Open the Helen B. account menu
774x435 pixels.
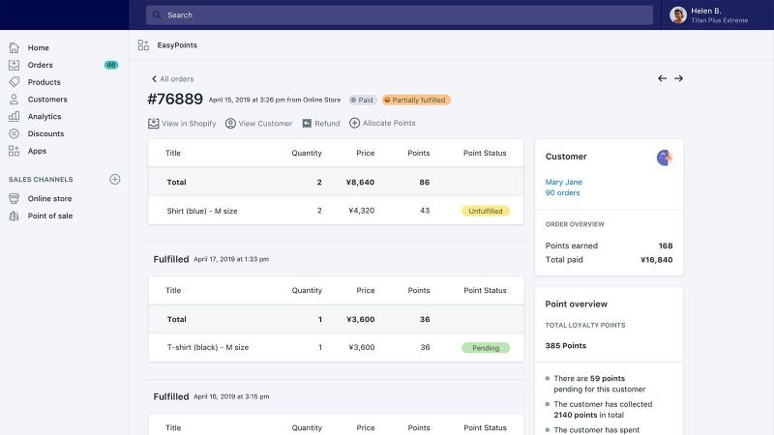(709, 14)
